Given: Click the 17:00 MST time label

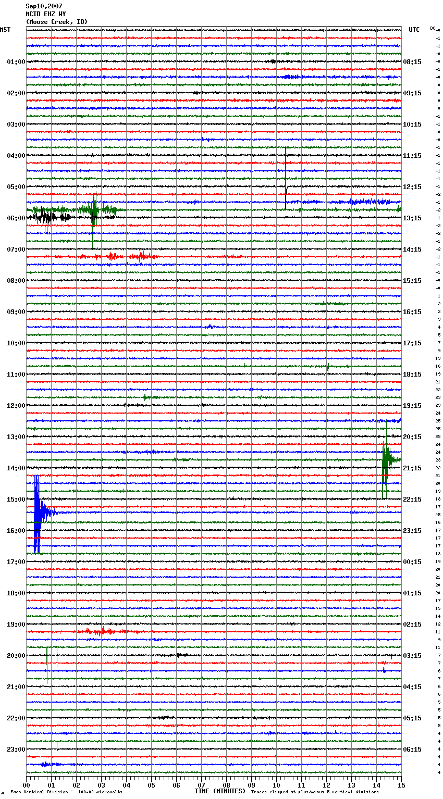Looking at the screenshot, I should click(x=16, y=562).
